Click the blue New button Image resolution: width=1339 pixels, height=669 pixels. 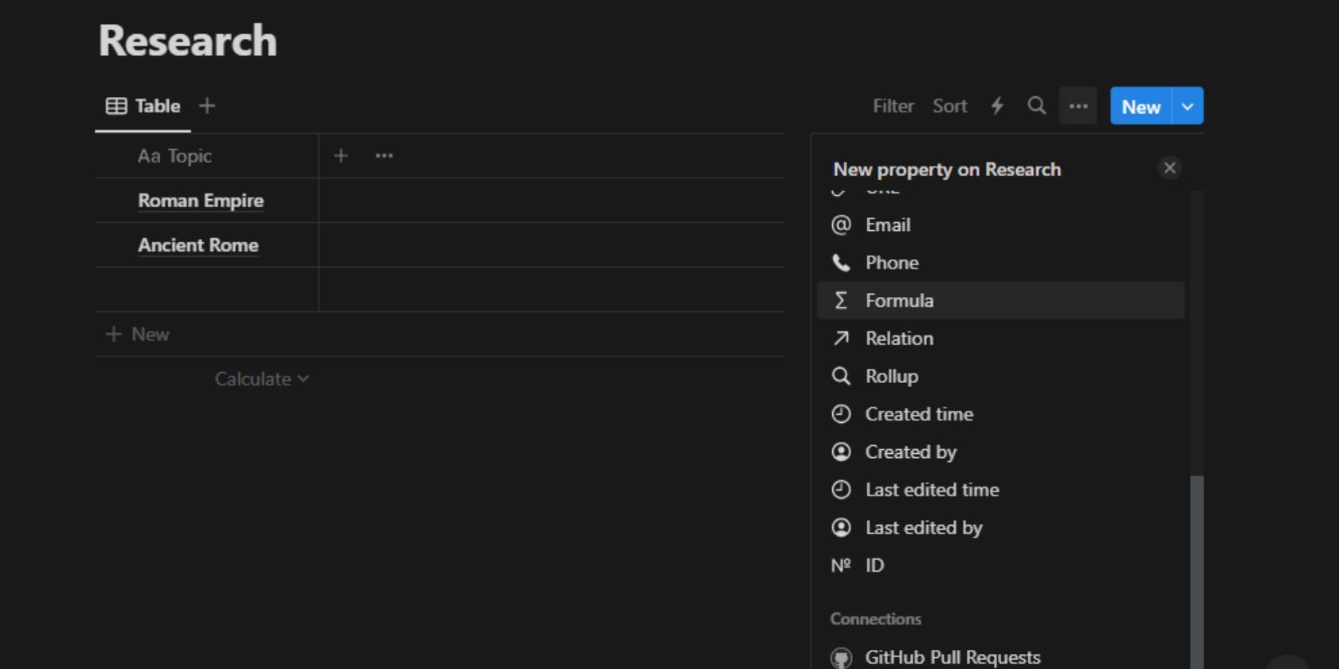(1141, 107)
